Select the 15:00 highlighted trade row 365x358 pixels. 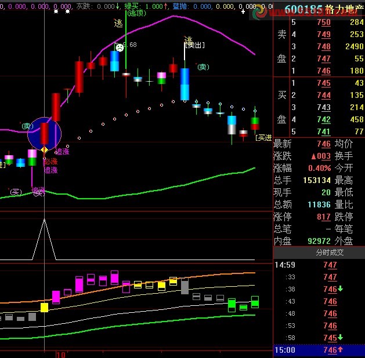tap(319, 350)
